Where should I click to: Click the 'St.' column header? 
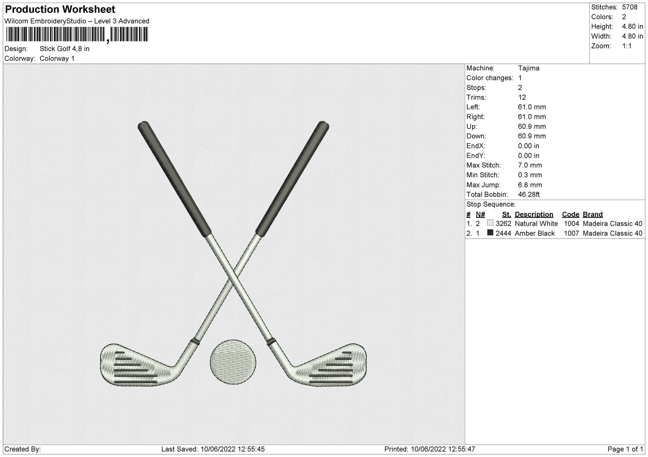pyautogui.click(x=507, y=214)
